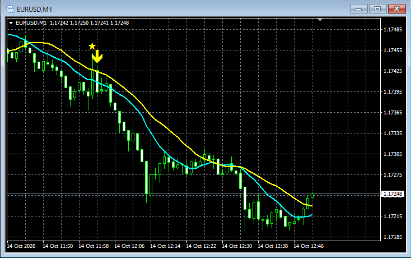This screenshot has height=258, width=411.
Task: Click the 14 Oct 12:38 time label
Action: point(273,246)
